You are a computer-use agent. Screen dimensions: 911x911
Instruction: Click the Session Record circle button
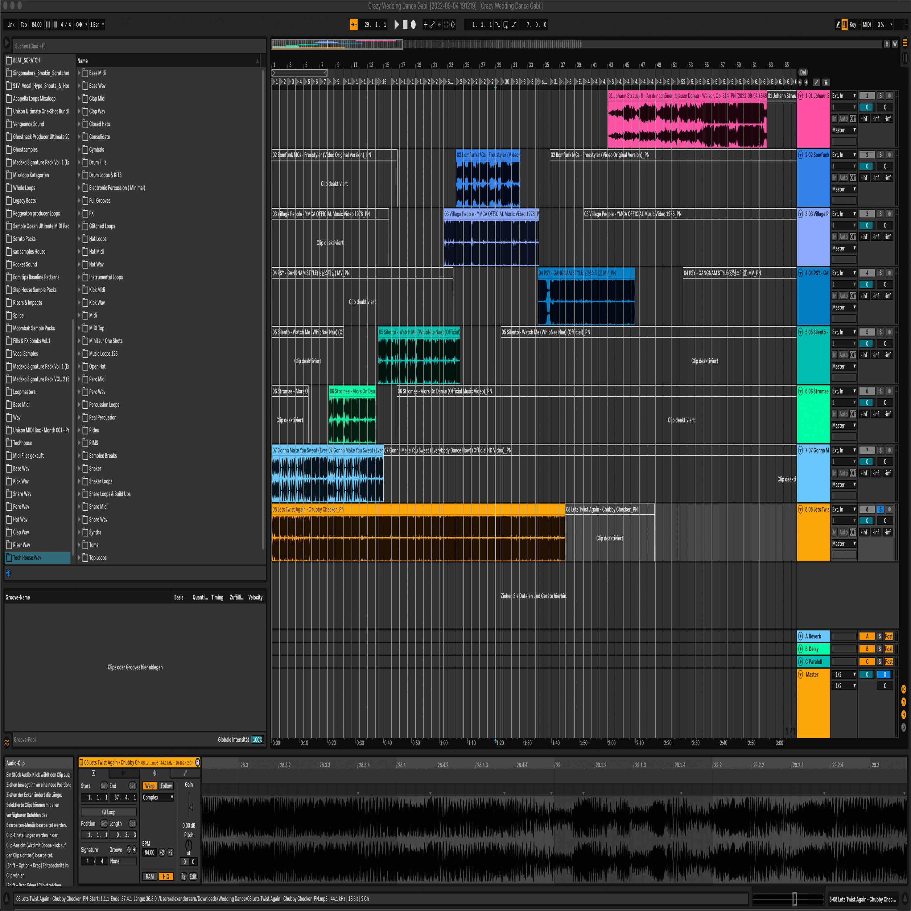point(453,25)
